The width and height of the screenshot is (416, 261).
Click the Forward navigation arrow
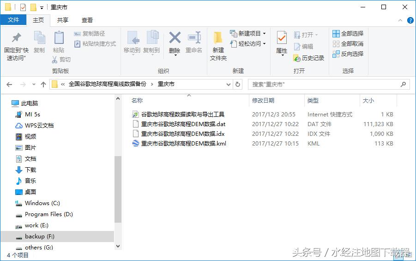pyautogui.click(x=23, y=85)
